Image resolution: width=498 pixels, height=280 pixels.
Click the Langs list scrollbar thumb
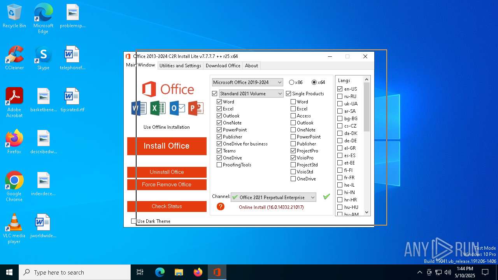(x=366, y=107)
